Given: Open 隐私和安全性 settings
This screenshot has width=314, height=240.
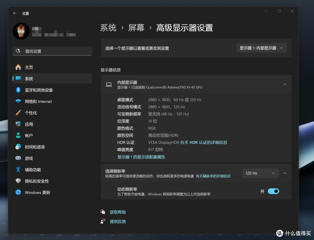Looking at the screenshot, I should coord(52,181).
